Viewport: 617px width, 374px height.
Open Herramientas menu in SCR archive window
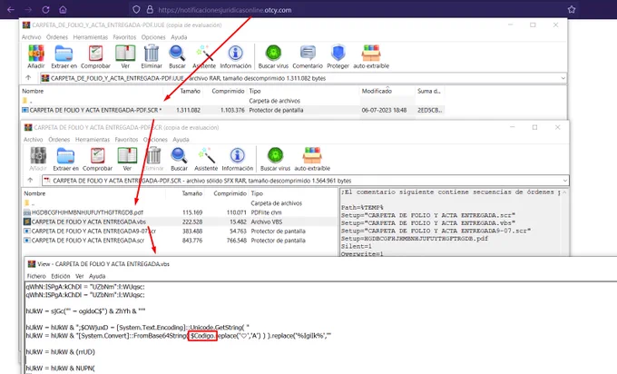pyautogui.click(x=93, y=140)
